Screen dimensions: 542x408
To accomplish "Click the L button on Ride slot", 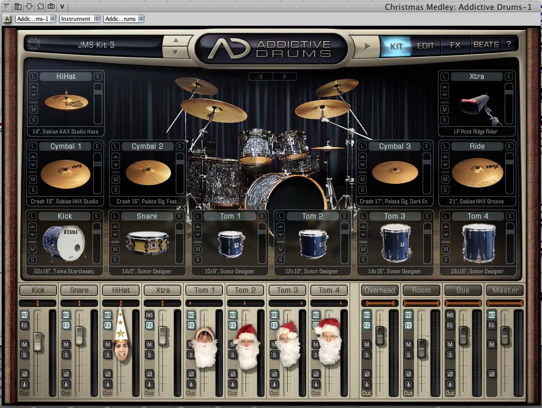I will (445, 146).
